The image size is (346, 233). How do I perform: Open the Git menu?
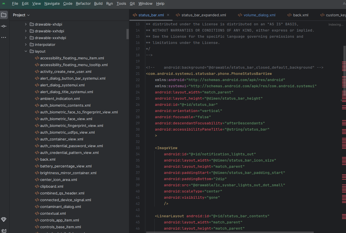coord(132,3)
